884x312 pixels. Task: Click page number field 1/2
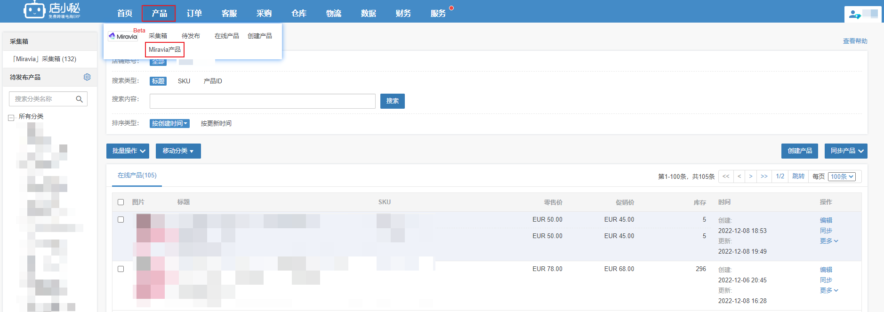(x=780, y=176)
